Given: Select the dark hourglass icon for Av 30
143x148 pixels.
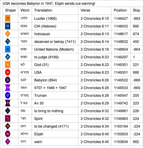Looking at the screenshot, I should tap(8, 103).
